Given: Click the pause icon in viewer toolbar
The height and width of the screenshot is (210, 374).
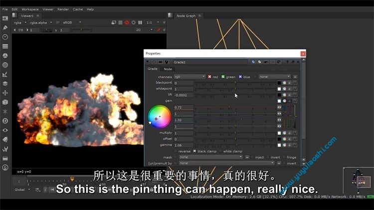Looking at the screenshot, I should tap(140, 22).
